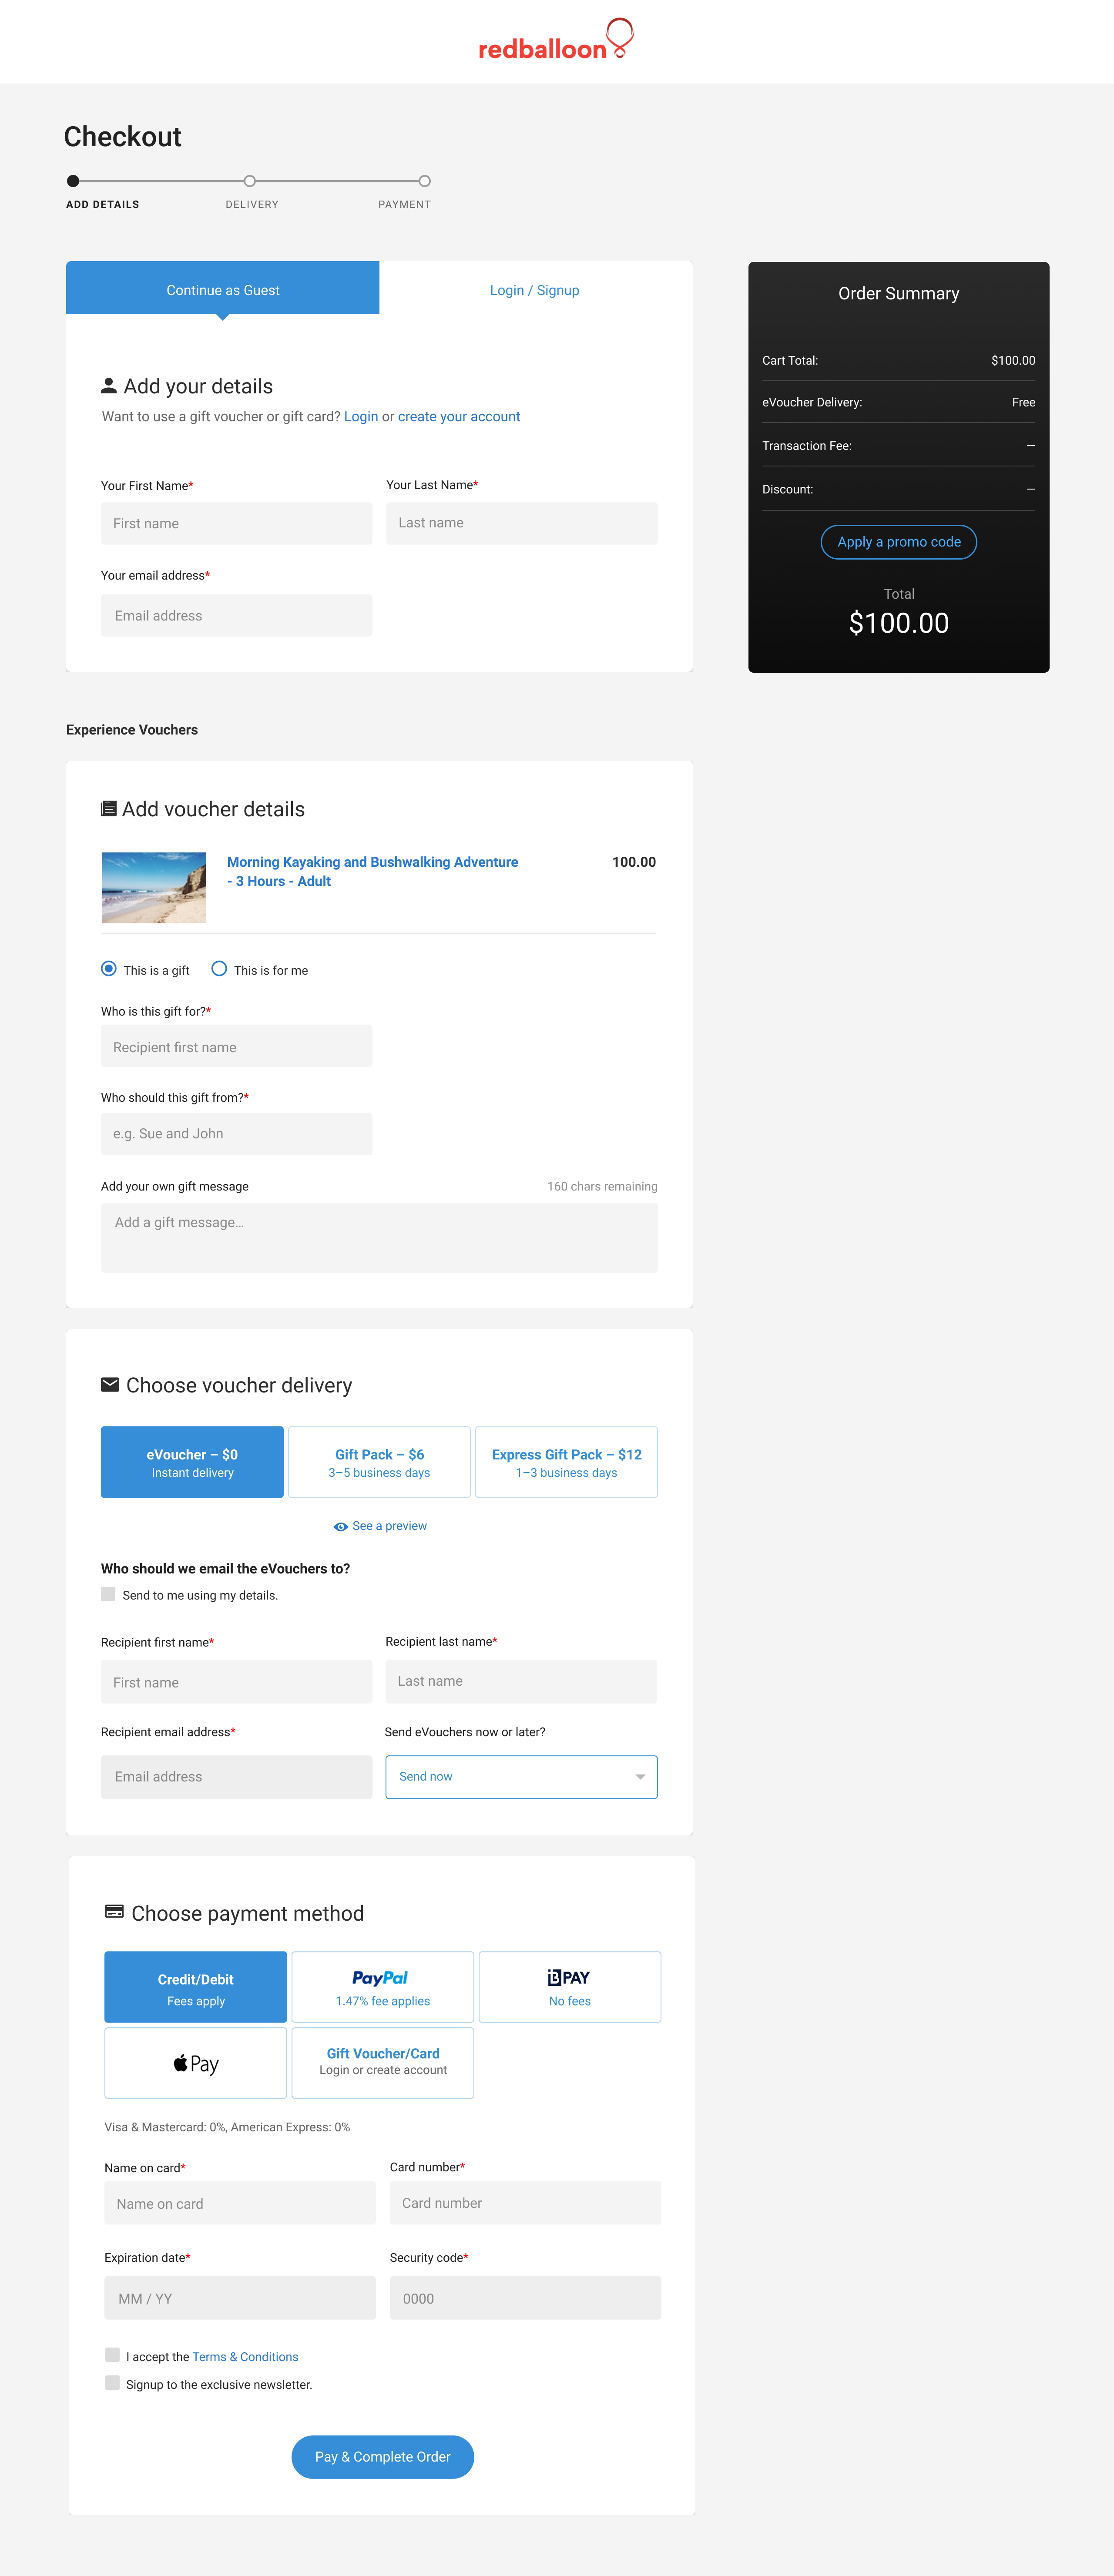The height and width of the screenshot is (2576, 1114).
Task: Click the Delivery step marker in progress bar
Action: pyautogui.click(x=250, y=181)
